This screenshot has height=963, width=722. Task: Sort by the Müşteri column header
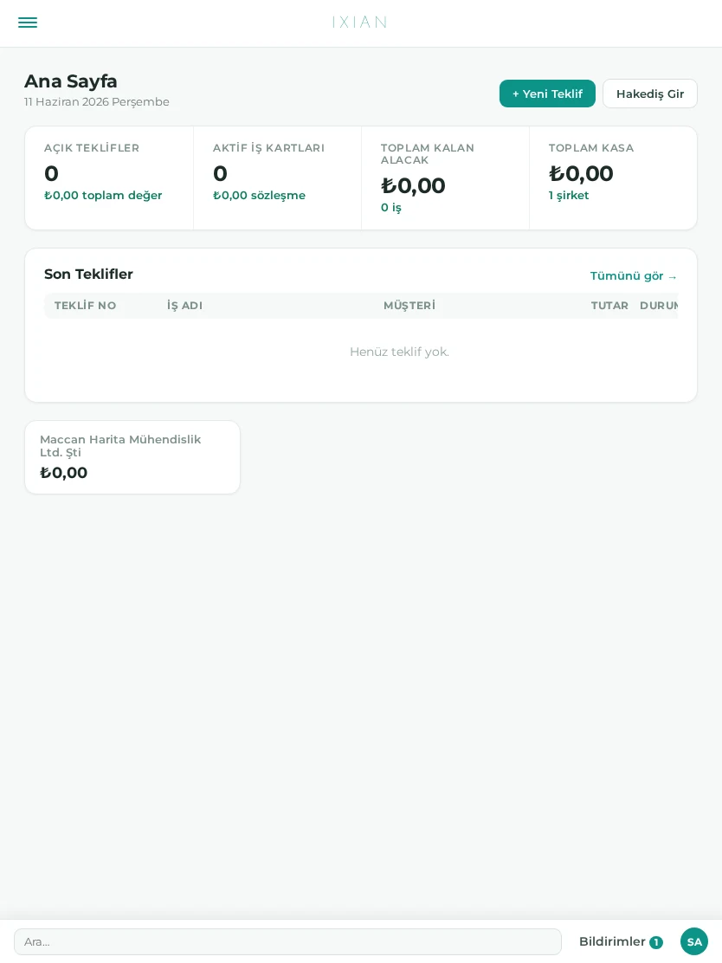(409, 306)
